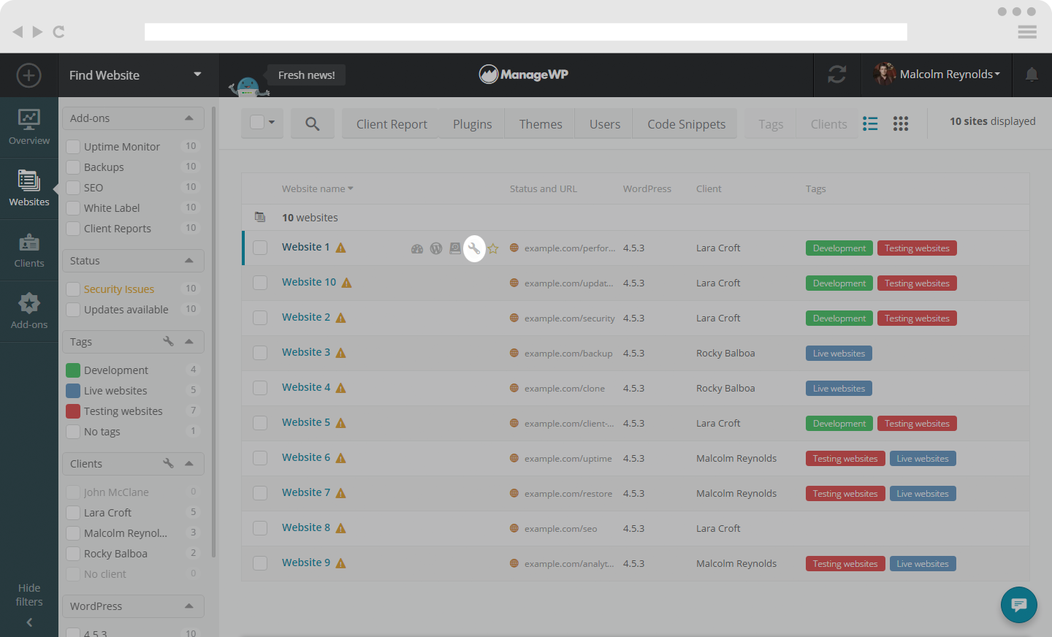
Task: Select the Website 2 row checkbox
Action: click(x=260, y=318)
